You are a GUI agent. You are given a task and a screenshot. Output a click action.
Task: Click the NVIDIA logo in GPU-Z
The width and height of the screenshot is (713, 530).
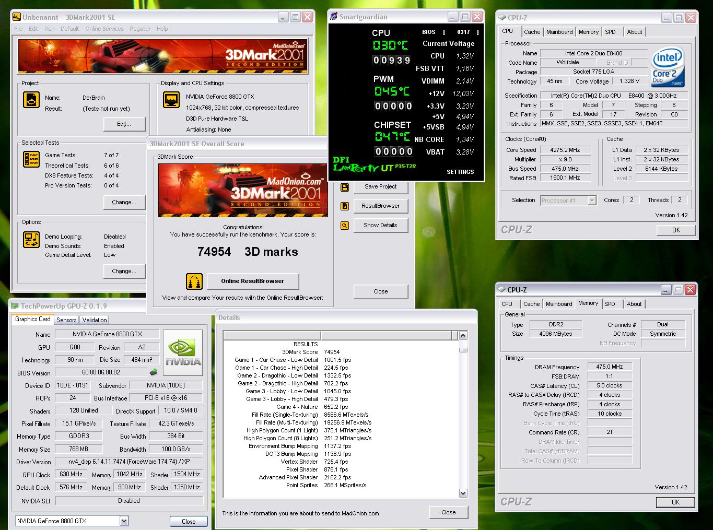click(183, 352)
